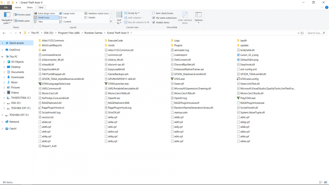Switch to large thumbnails view in status bar

[326, 182]
